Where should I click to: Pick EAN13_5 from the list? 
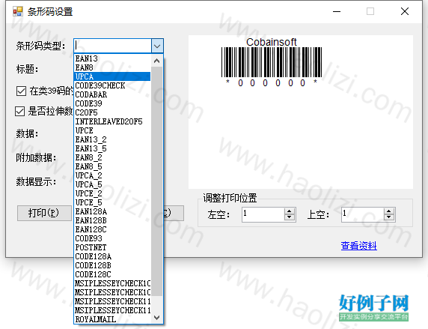[112, 149]
